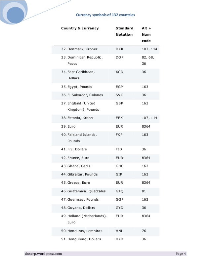The width and height of the screenshot is (211, 273).
Task: Click the 'Currency symbols of 132 countries' title
Action: tap(105, 15)
